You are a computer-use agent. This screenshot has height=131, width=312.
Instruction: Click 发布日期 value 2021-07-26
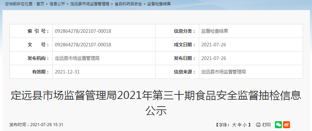click(214, 58)
